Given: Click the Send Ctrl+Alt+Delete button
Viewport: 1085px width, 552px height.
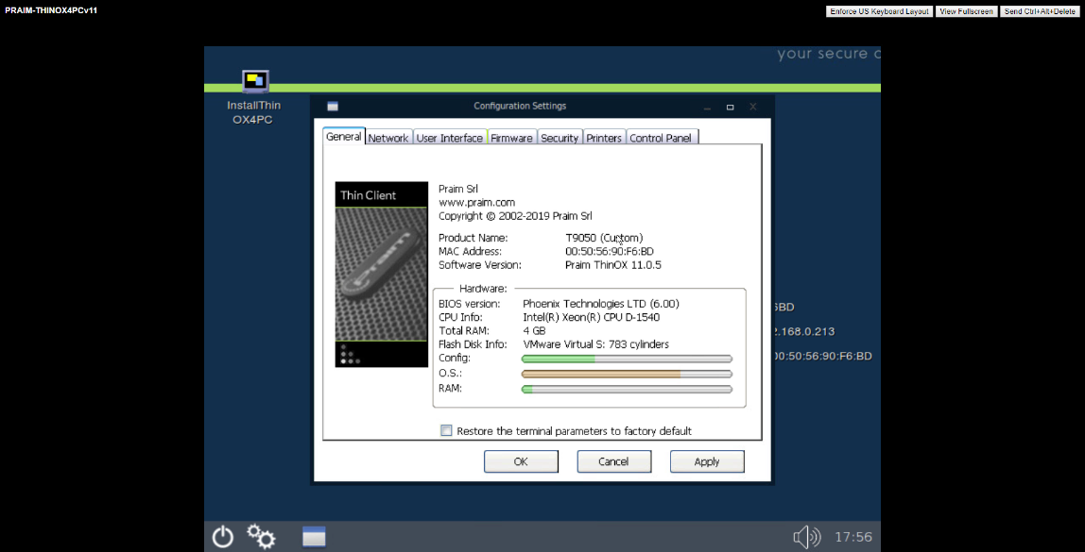Looking at the screenshot, I should [x=1040, y=11].
